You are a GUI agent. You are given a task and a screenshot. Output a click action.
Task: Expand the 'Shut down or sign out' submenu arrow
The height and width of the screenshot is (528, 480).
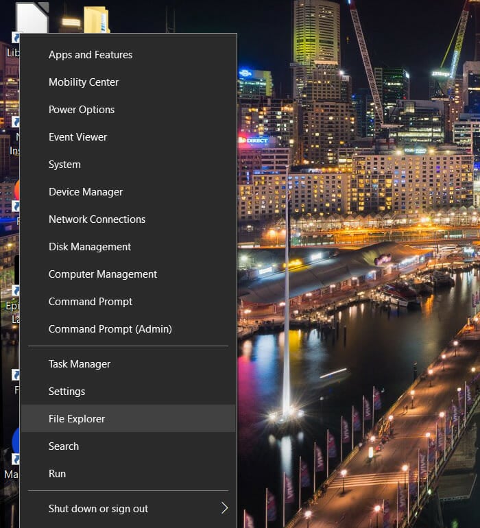224,508
